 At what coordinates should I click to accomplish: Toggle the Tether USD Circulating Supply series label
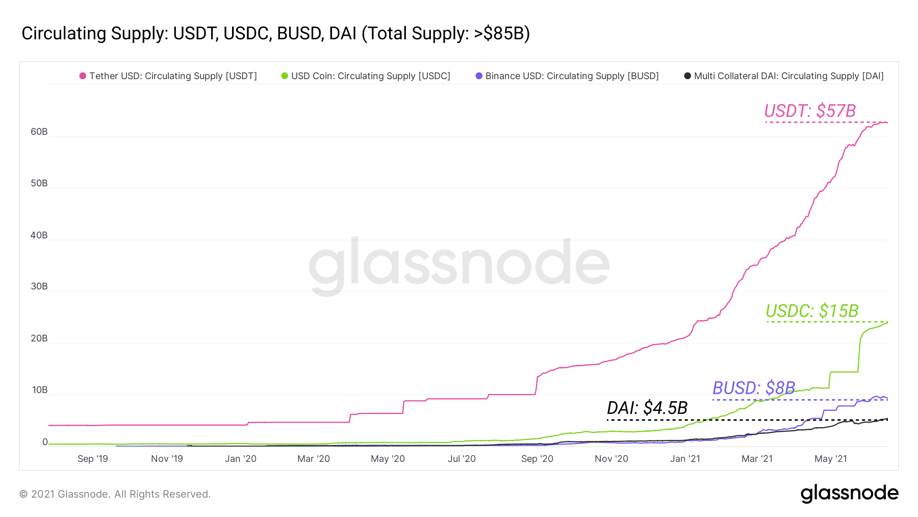click(173, 76)
